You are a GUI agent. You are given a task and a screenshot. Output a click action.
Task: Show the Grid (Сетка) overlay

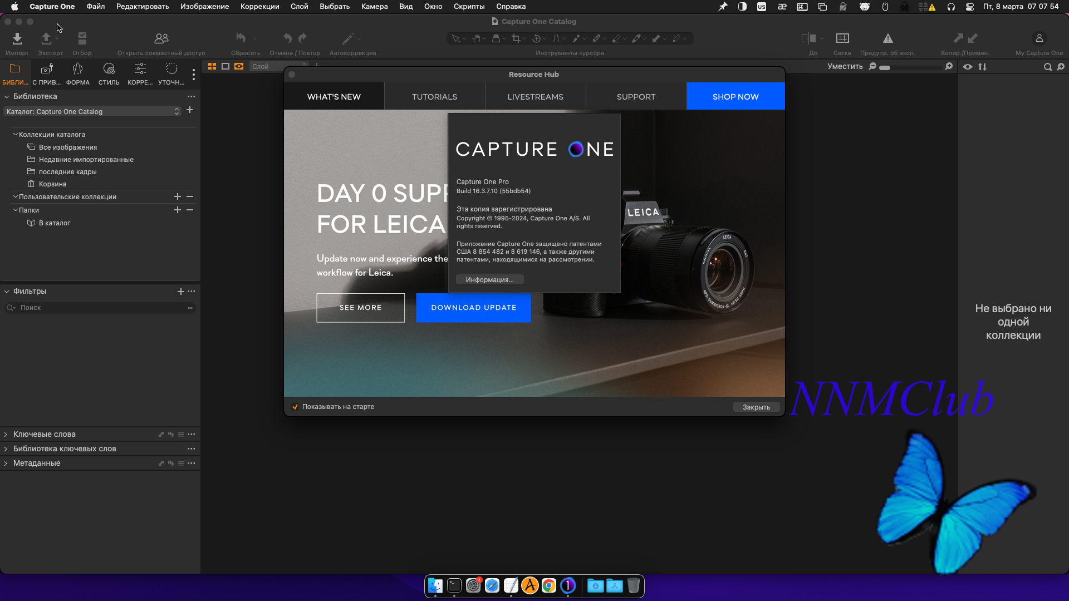click(x=842, y=38)
